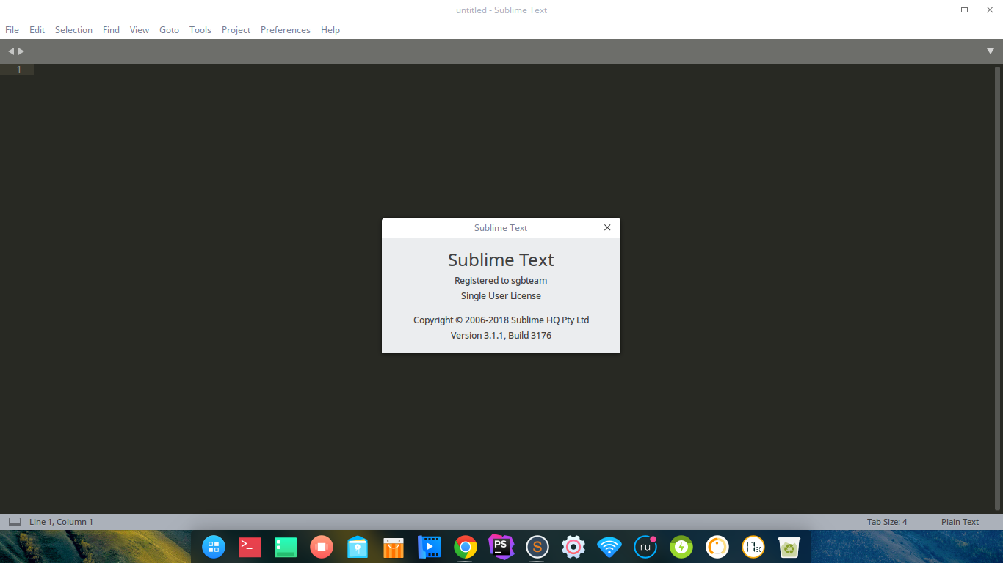1003x563 pixels.
Task: Click 'Registered to sgbteam' text in dialog
Action: point(501,281)
